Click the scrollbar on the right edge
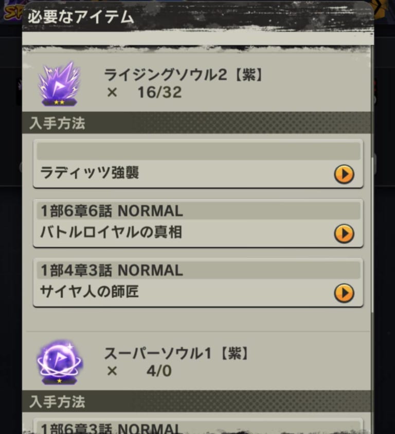Viewport: 395px width, 434px height. click(372, 180)
